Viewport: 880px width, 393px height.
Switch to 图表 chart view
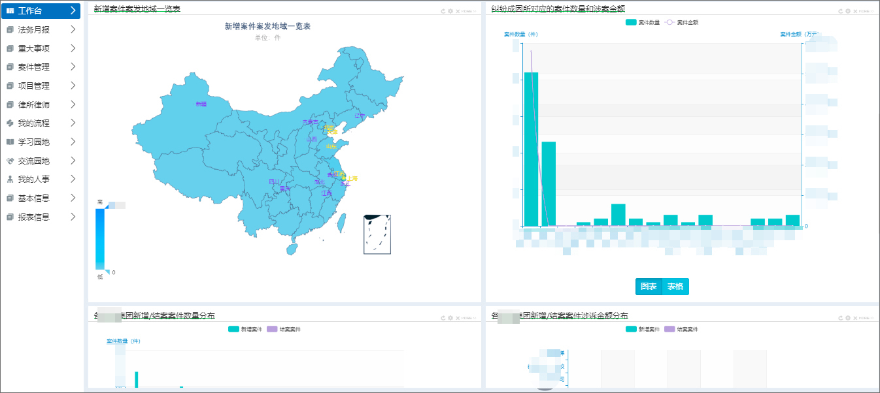(649, 287)
